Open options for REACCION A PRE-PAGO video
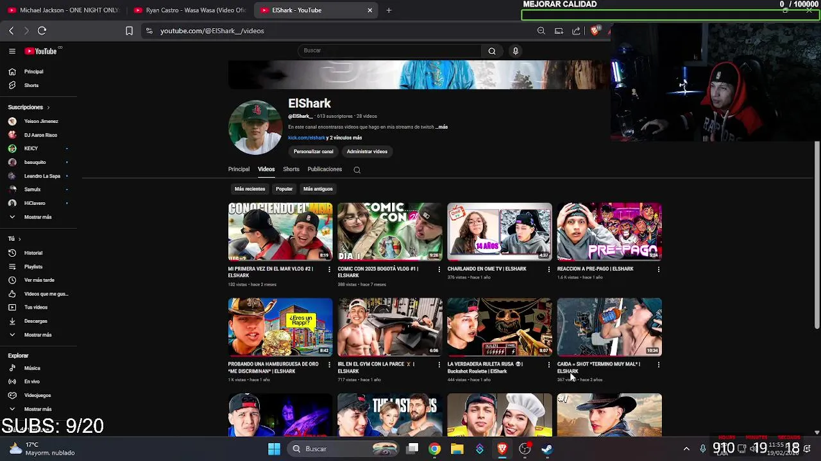This screenshot has height=461, width=821. (658, 270)
